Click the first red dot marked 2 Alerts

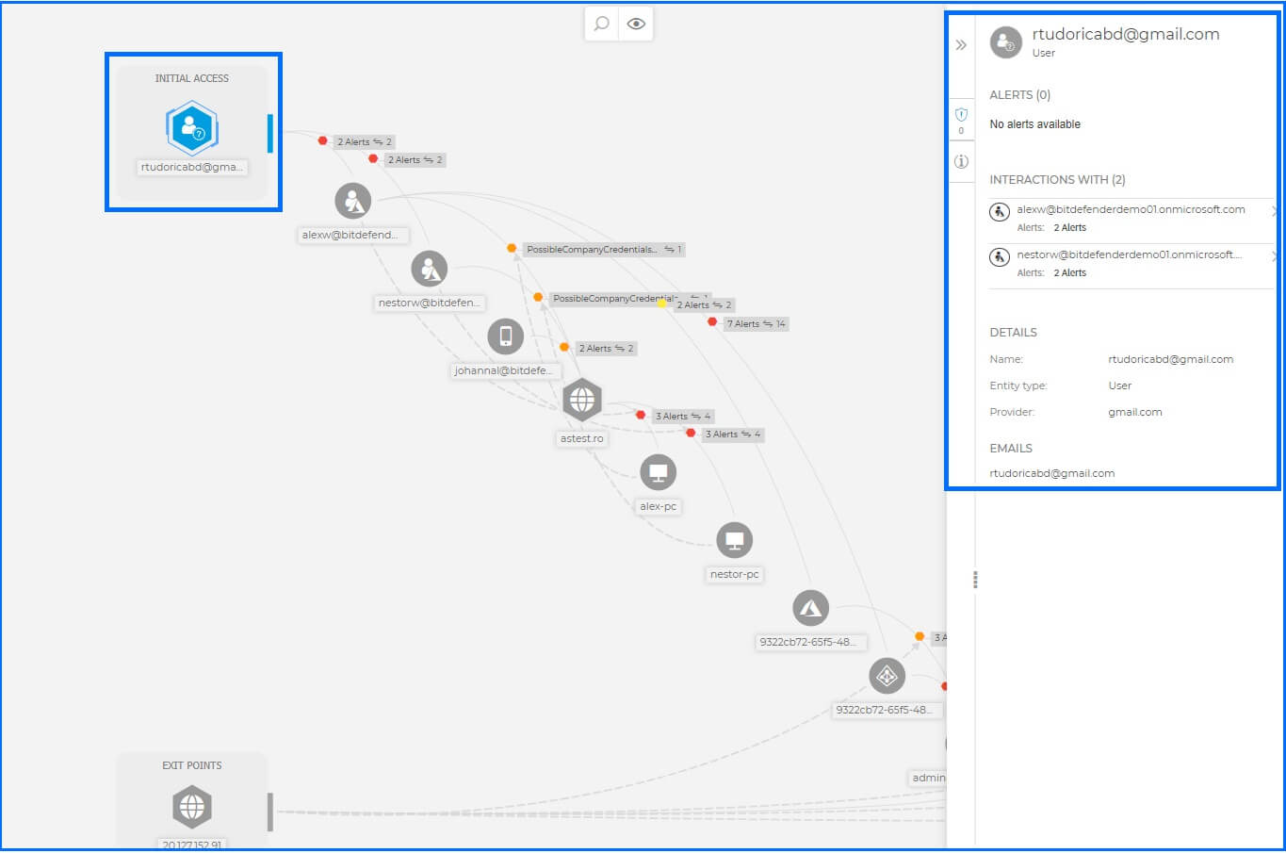point(322,140)
